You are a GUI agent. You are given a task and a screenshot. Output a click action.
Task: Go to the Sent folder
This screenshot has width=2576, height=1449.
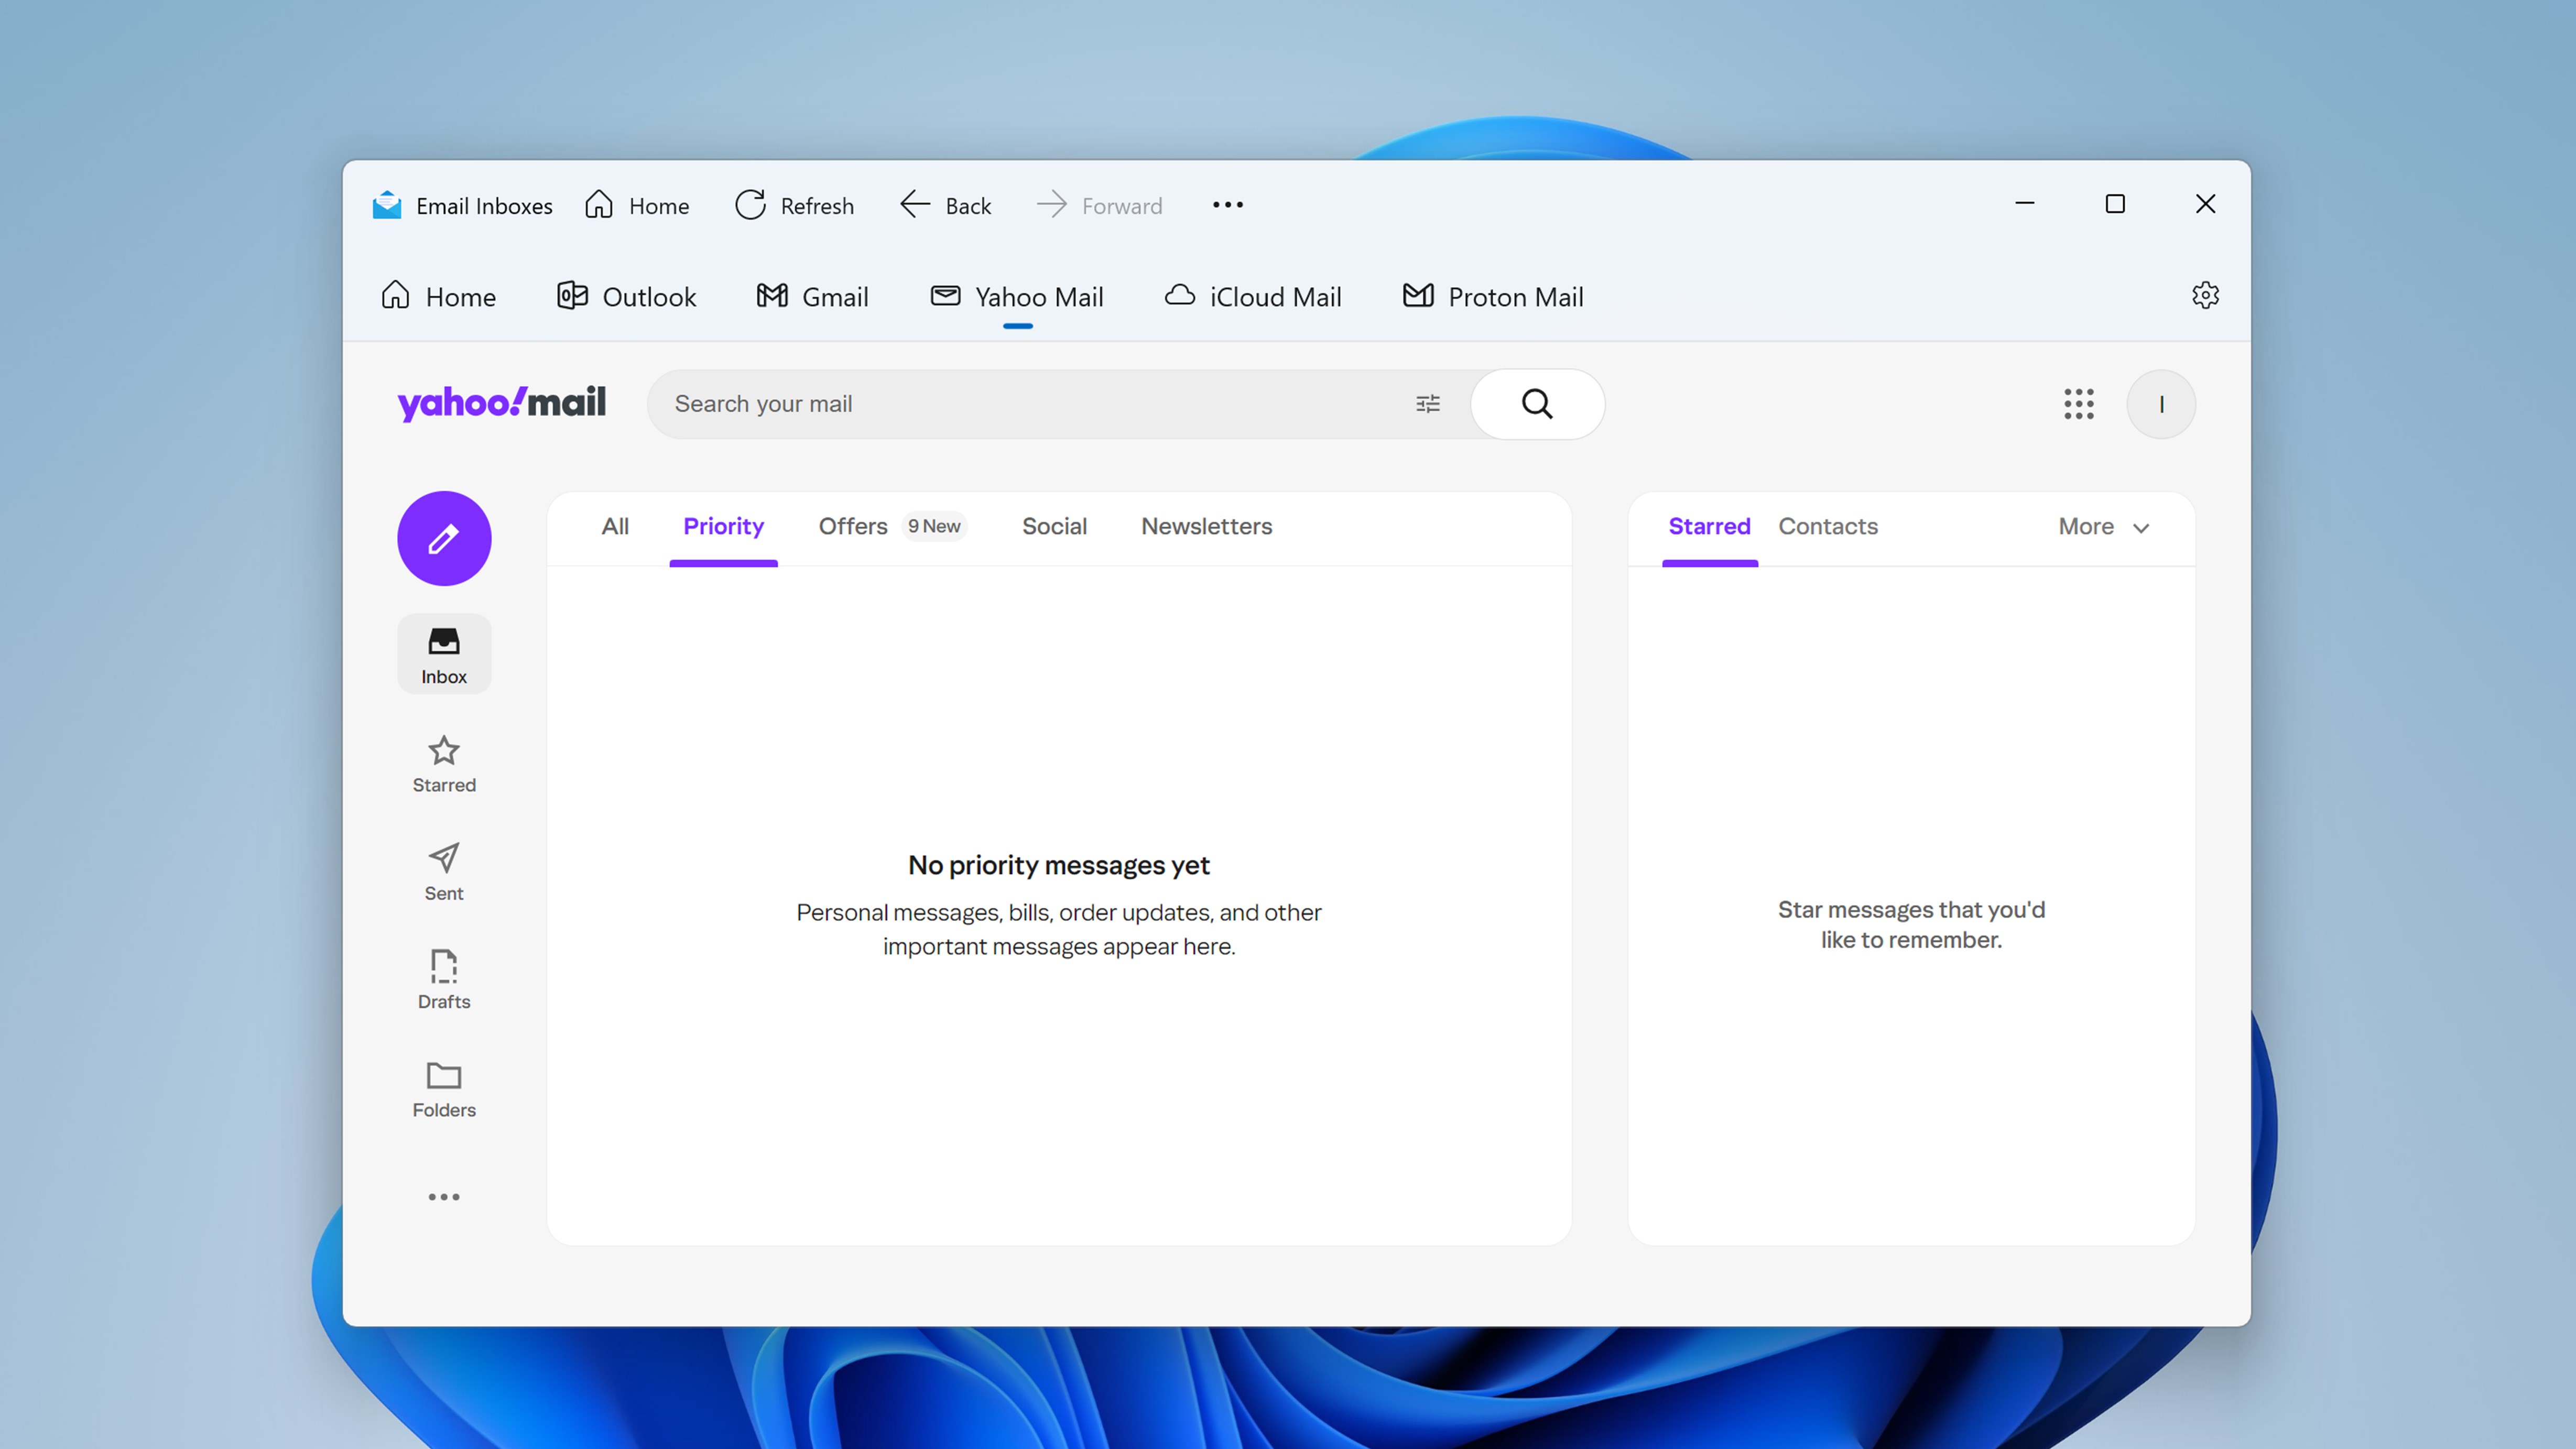(x=444, y=872)
